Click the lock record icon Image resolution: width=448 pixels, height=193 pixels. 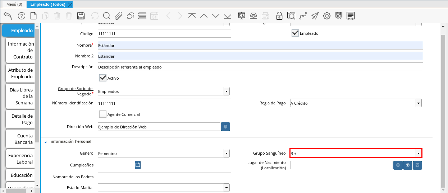coord(279,16)
